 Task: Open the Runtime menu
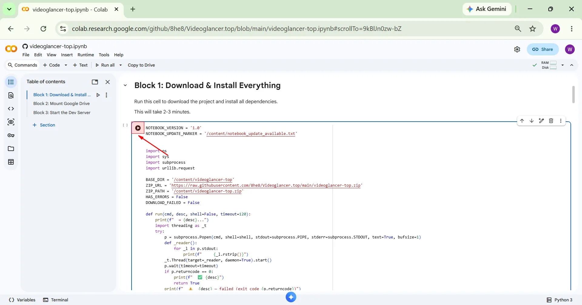click(86, 55)
